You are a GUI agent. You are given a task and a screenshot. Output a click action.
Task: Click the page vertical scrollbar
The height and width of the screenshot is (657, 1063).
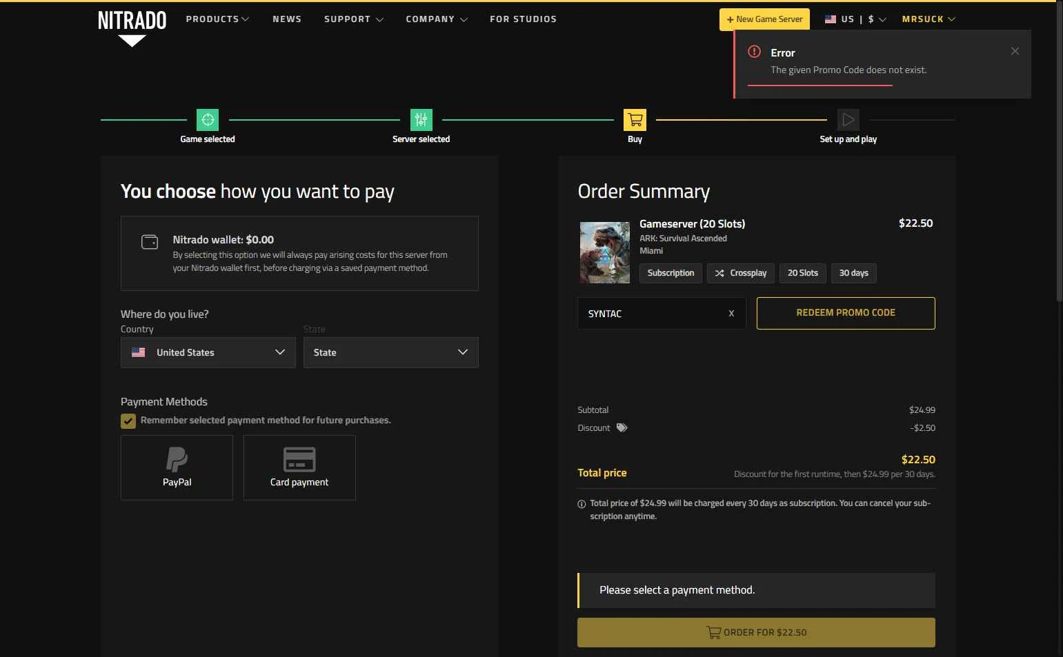coord(1060,152)
